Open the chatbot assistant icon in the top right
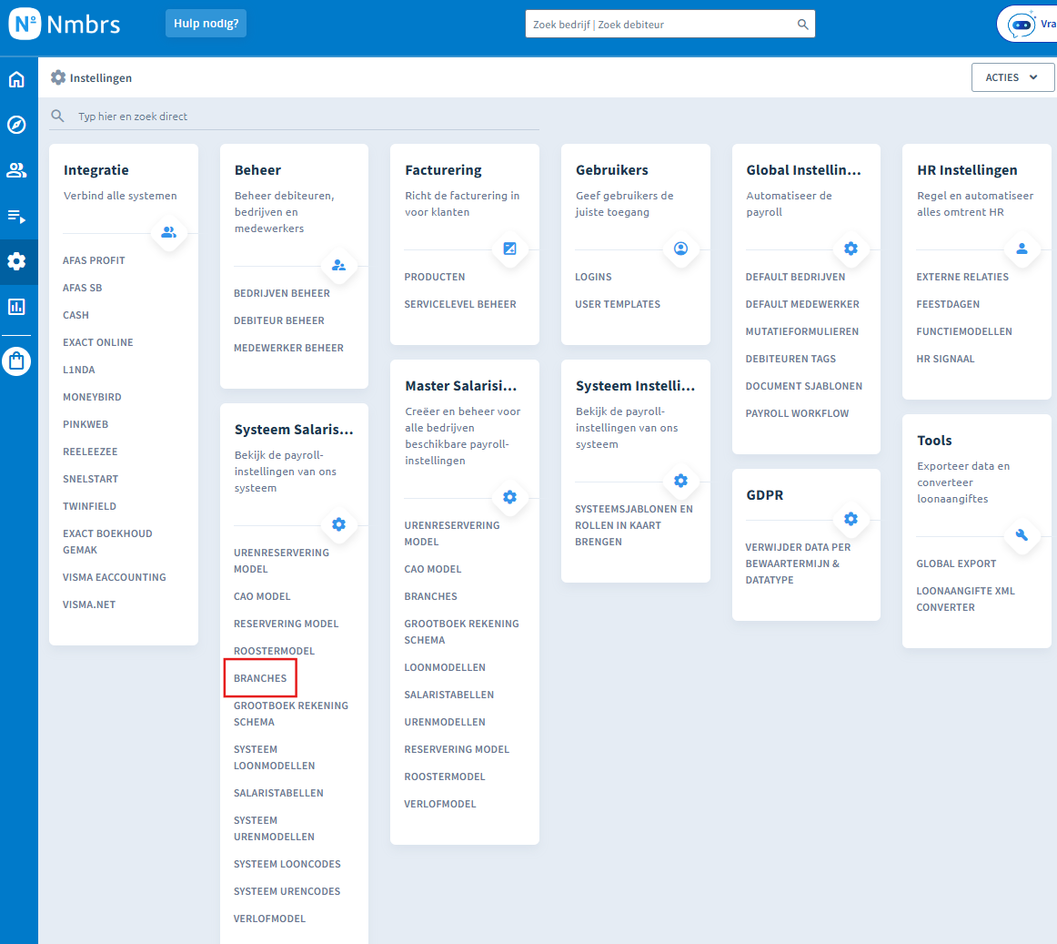1057x944 pixels. (1022, 25)
